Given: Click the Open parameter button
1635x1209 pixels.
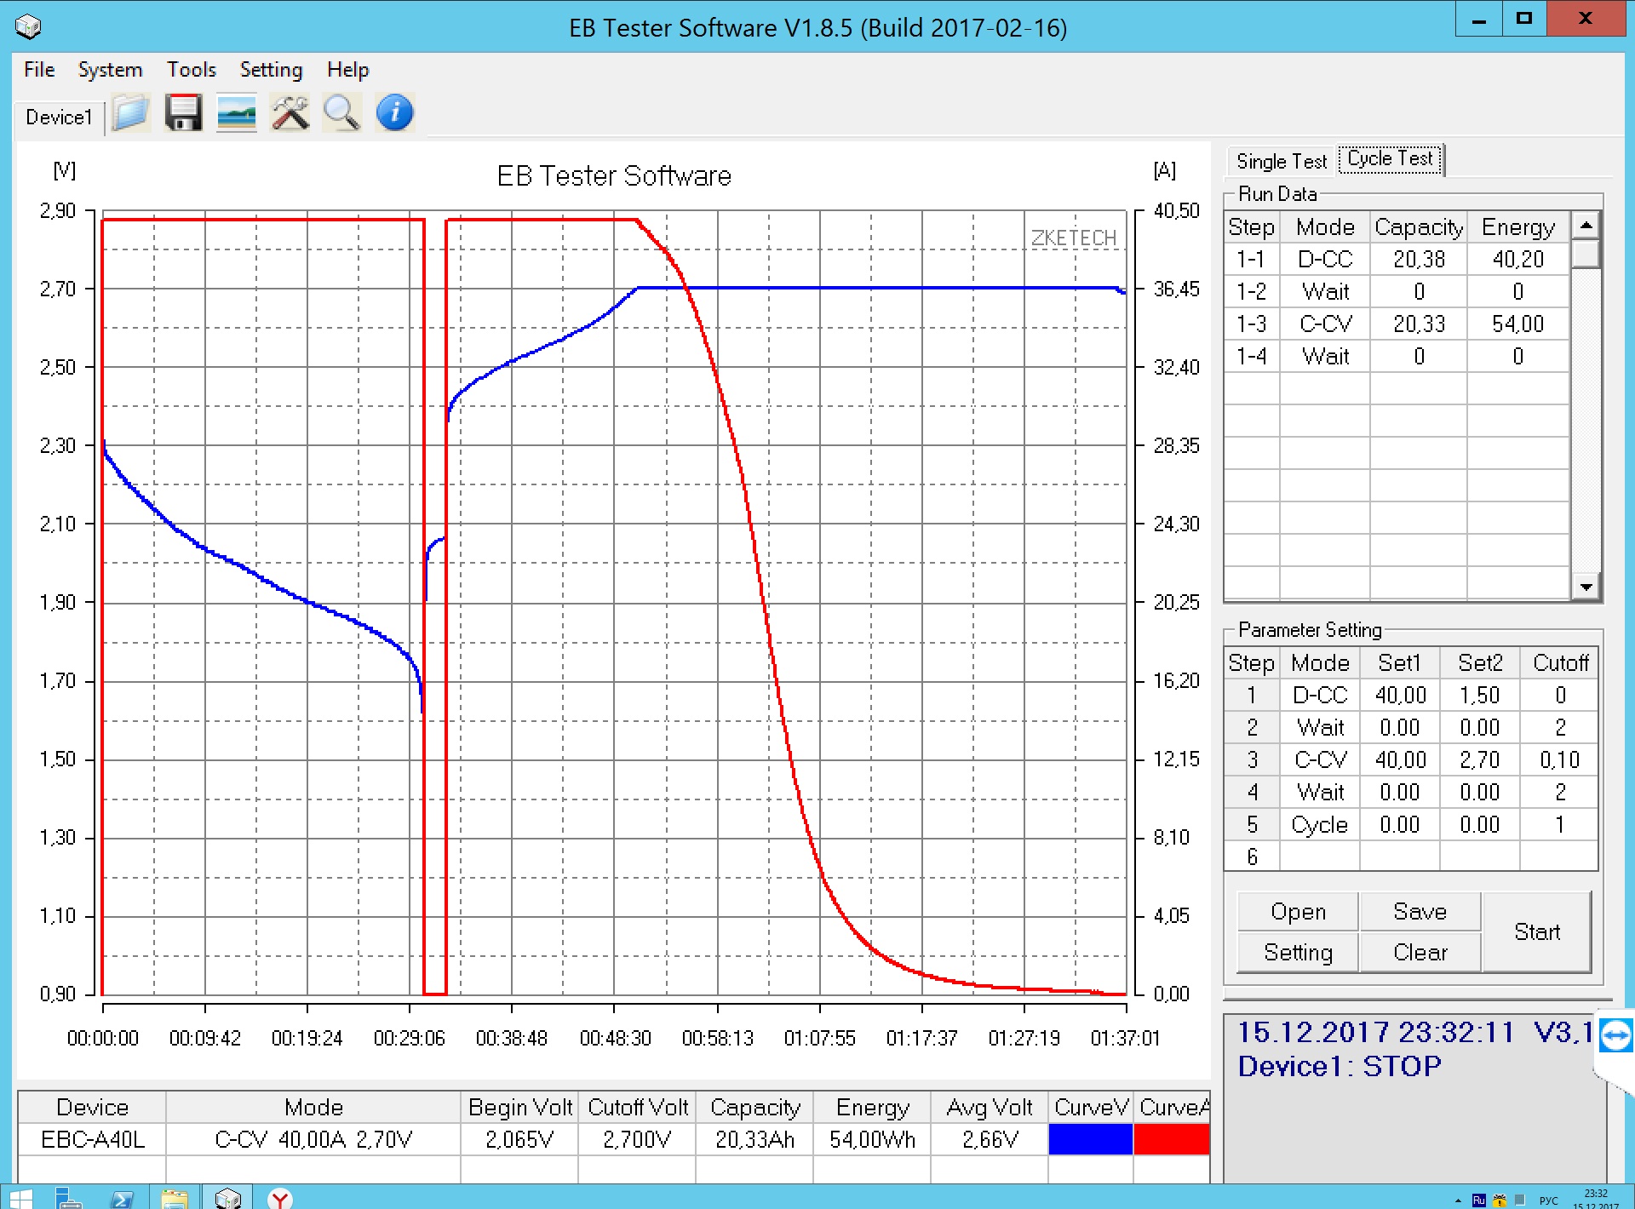Looking at the screenshot, I should click(1298, 912).
